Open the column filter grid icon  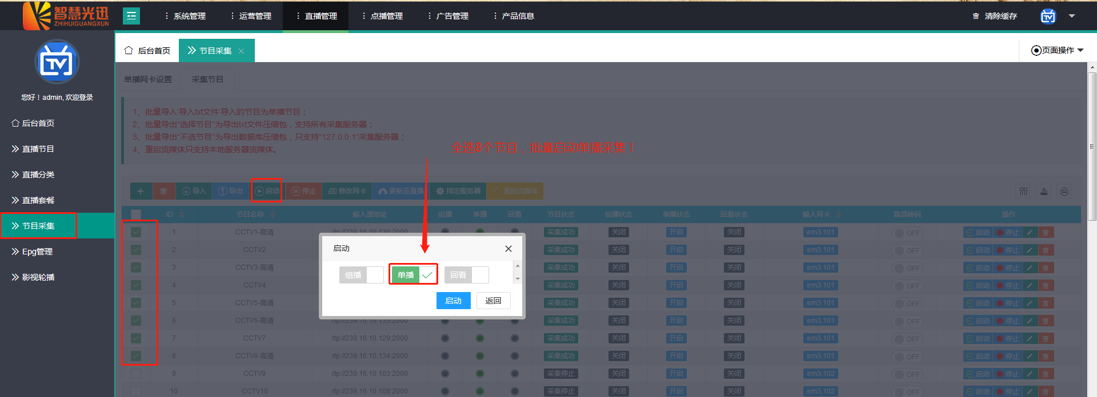click(1023, 192)
